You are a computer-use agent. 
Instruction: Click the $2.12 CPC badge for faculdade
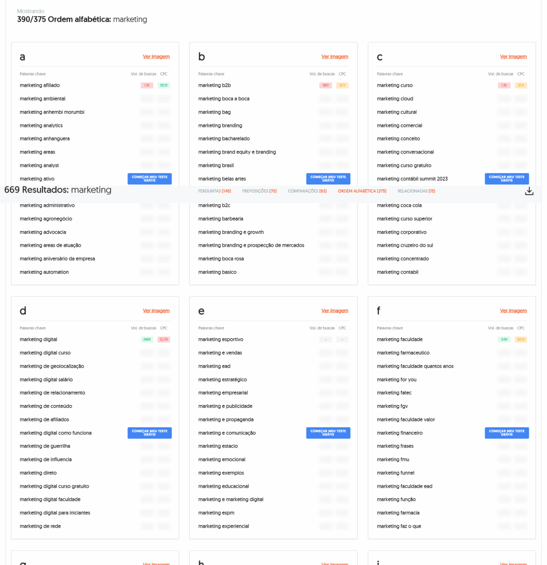pos(521,339)
